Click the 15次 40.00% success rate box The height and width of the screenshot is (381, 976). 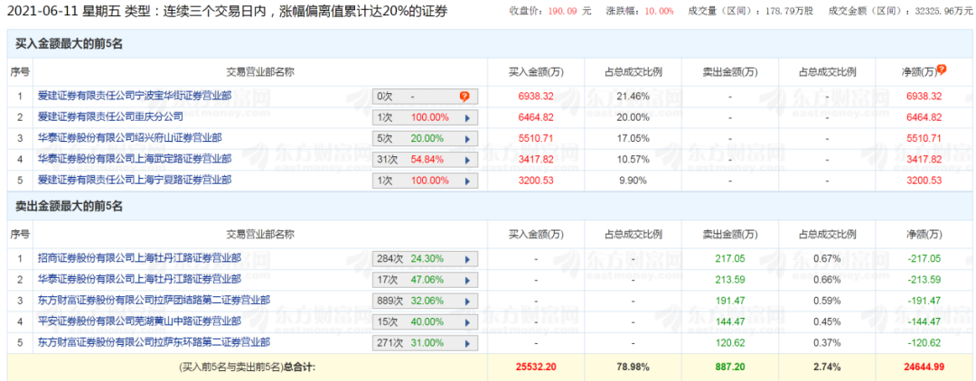pyautogui.click(x=425, y=322)
